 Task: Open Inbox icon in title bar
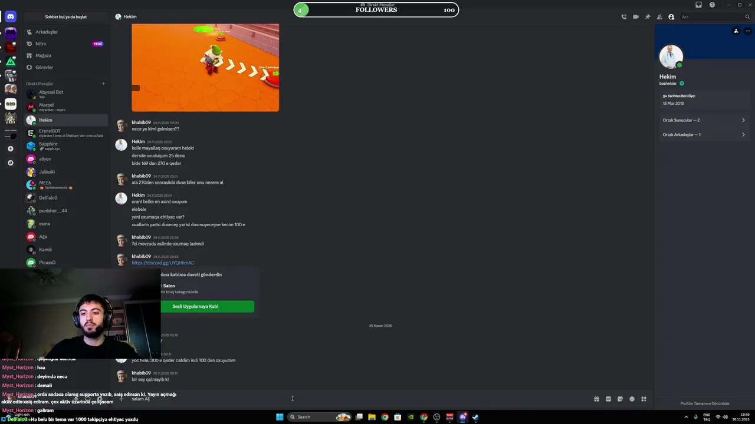click(698, 5)
